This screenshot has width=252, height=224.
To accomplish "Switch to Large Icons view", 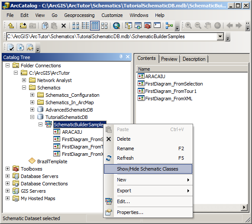I will [75, 26].
